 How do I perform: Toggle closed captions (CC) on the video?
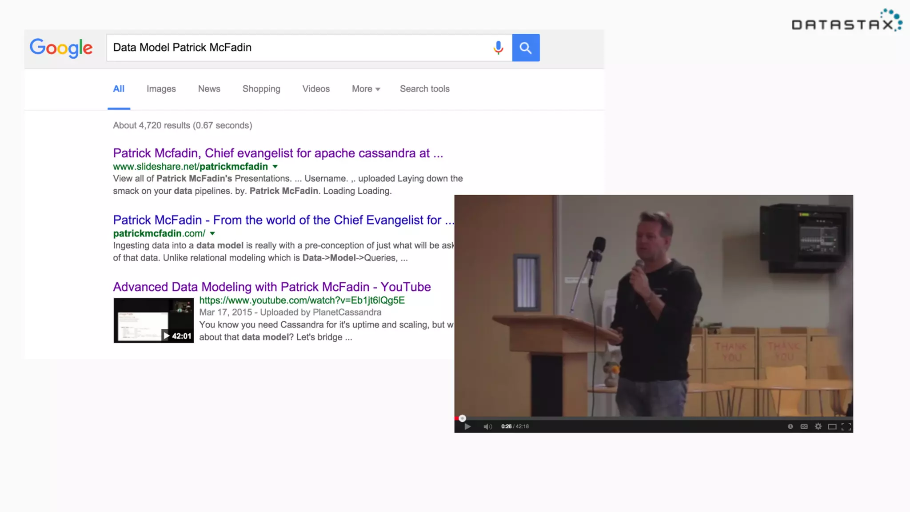(804, 427)
